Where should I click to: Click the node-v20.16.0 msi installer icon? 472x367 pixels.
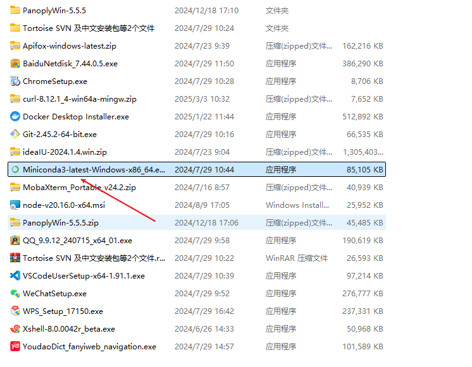[x=15, y=205]
